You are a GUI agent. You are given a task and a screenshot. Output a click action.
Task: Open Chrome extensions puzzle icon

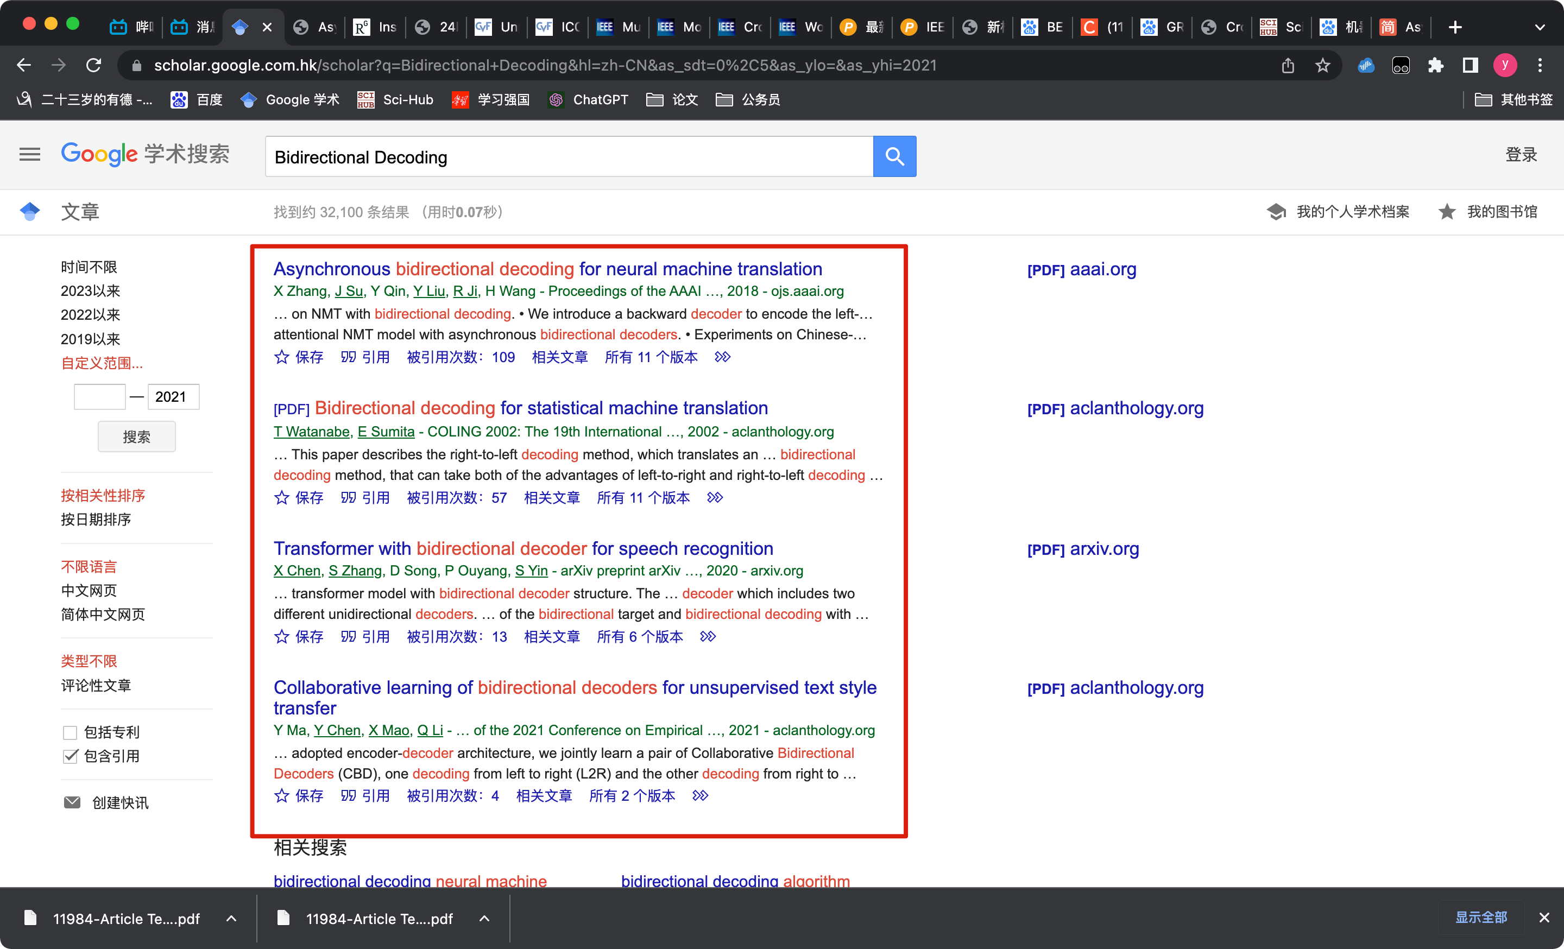coord(1435,65)
